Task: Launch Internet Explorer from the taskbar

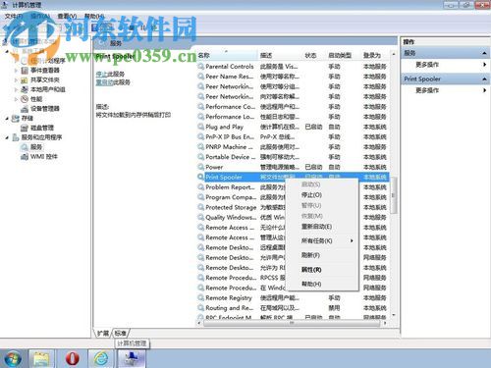Action: click(x=101, y=358)
